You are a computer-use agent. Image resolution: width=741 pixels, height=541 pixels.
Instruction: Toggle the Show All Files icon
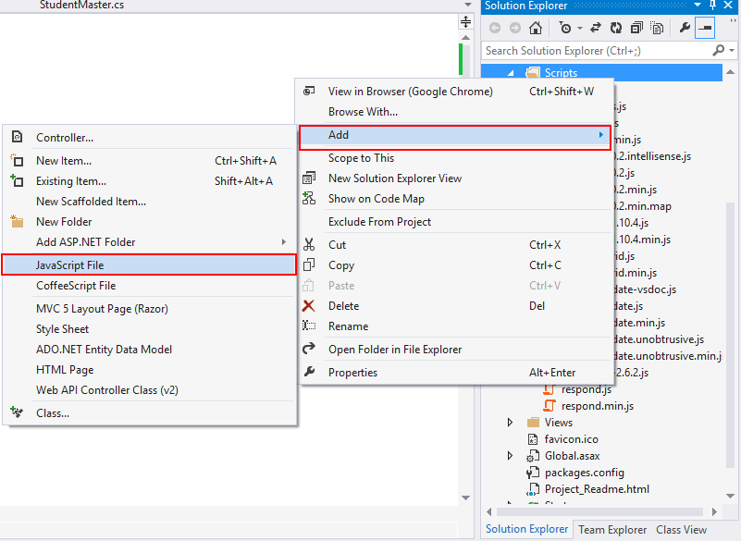tap(657, 28)
